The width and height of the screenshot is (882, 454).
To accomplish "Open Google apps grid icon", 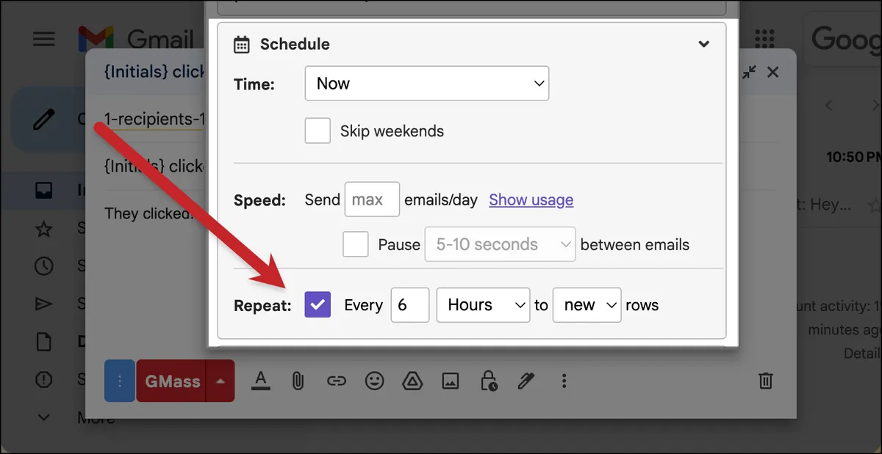I will pyautogui.click(x=764, y=38).
